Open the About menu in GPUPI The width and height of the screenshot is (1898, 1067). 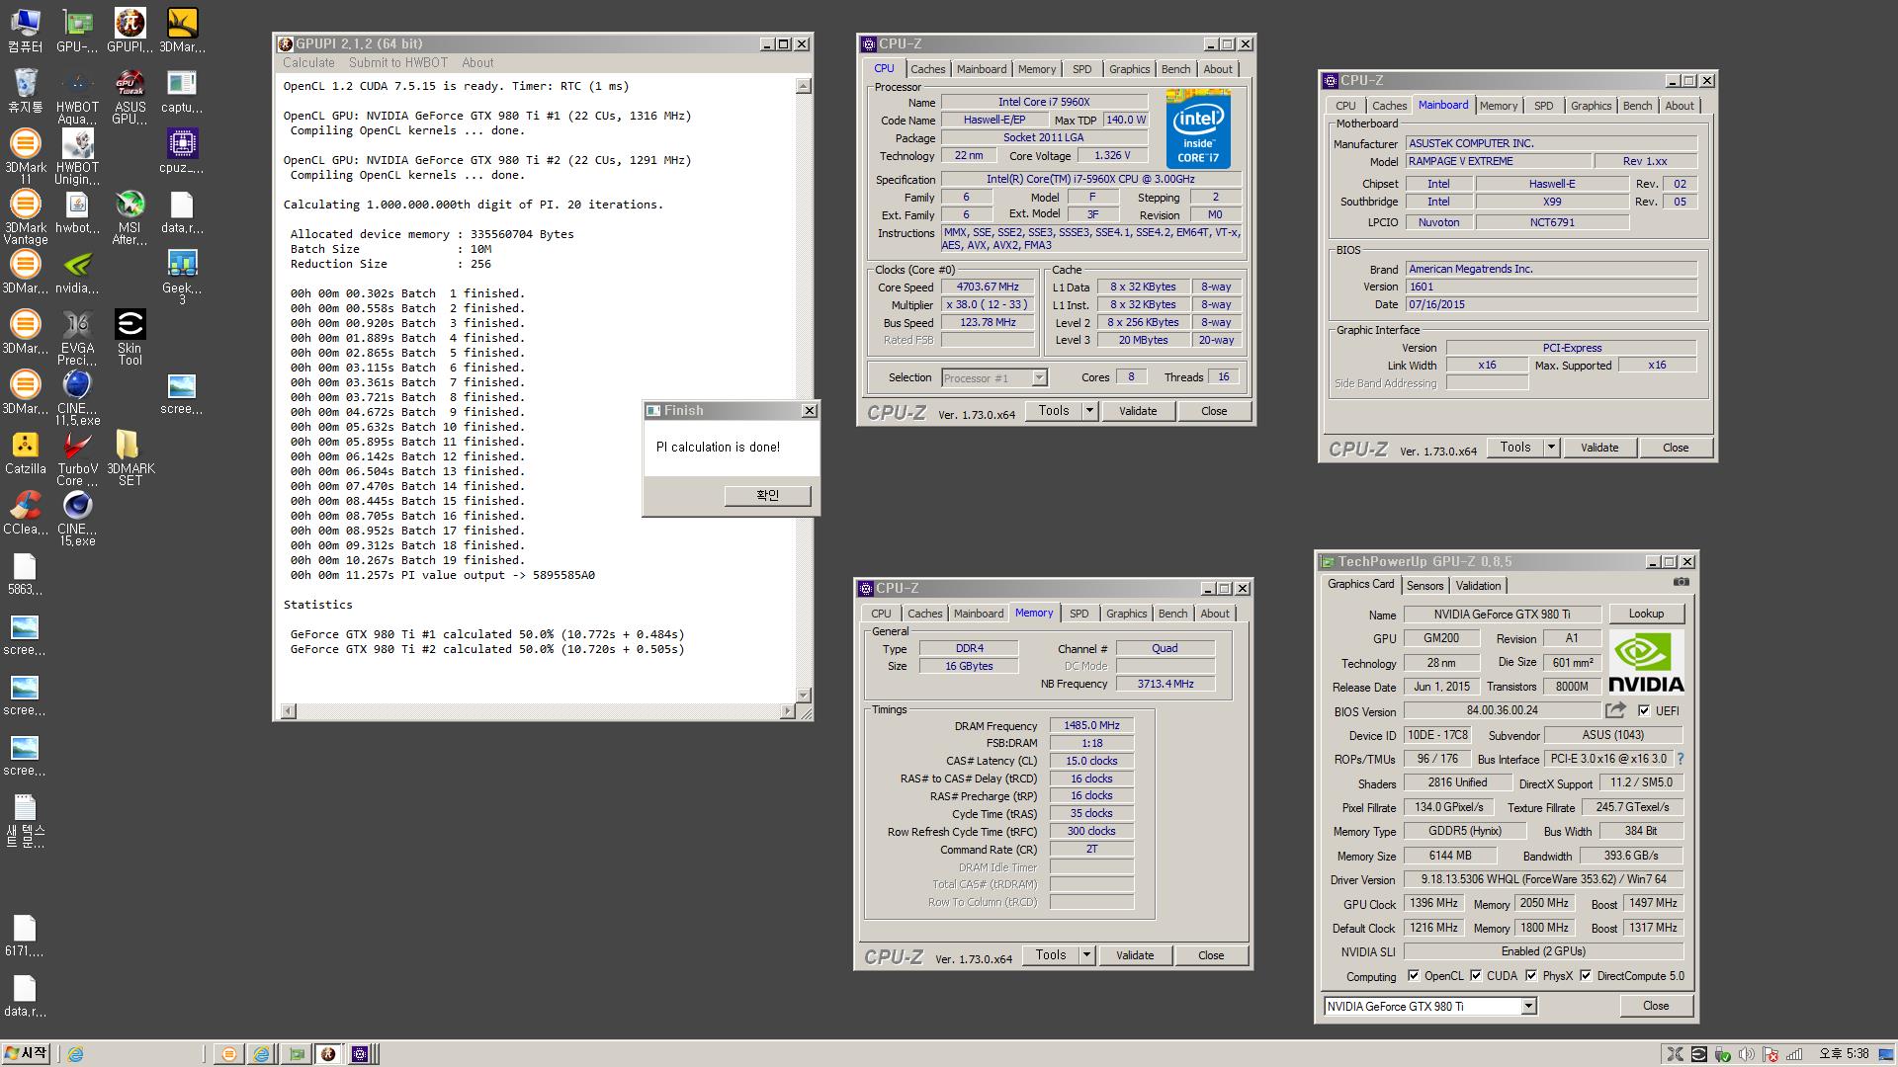pos(477,62)
